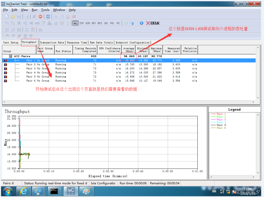Click the Cut scissors icon

(x=56, y=17)
